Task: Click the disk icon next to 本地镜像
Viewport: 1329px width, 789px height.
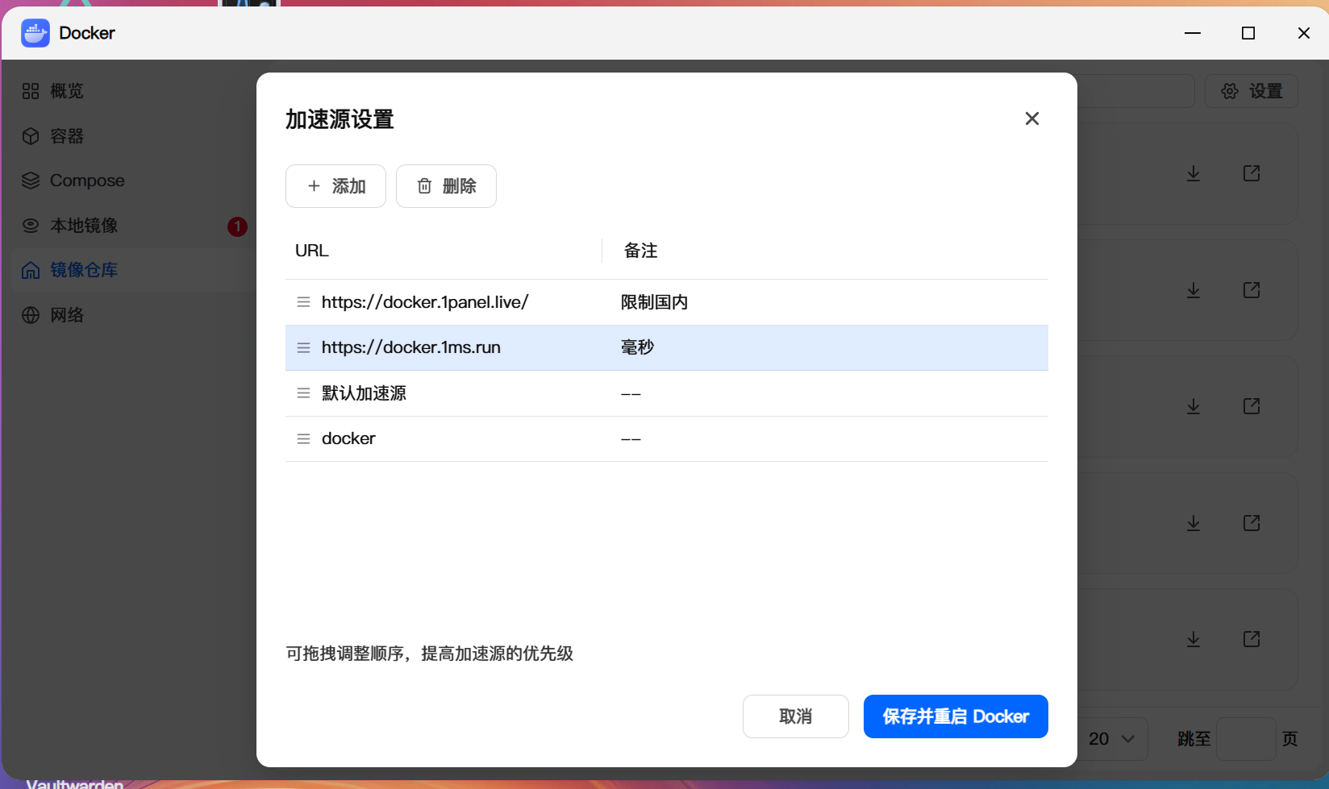Action: pyautogui.click(x=31, y=226)
